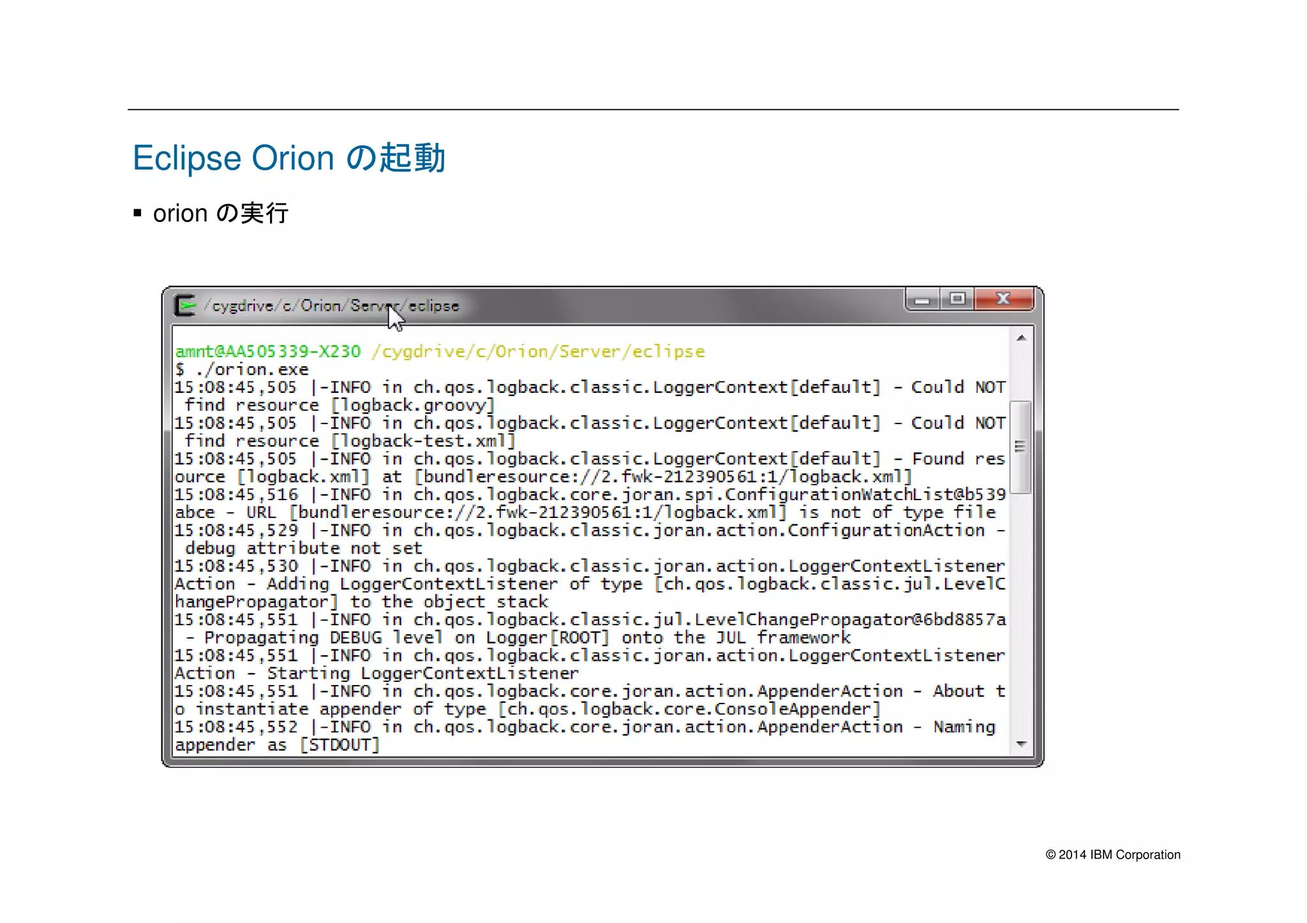Click the text 'hangePropagator] to the object stack'
This screenshot has width=1307, height=923.
tap(361, 602)
